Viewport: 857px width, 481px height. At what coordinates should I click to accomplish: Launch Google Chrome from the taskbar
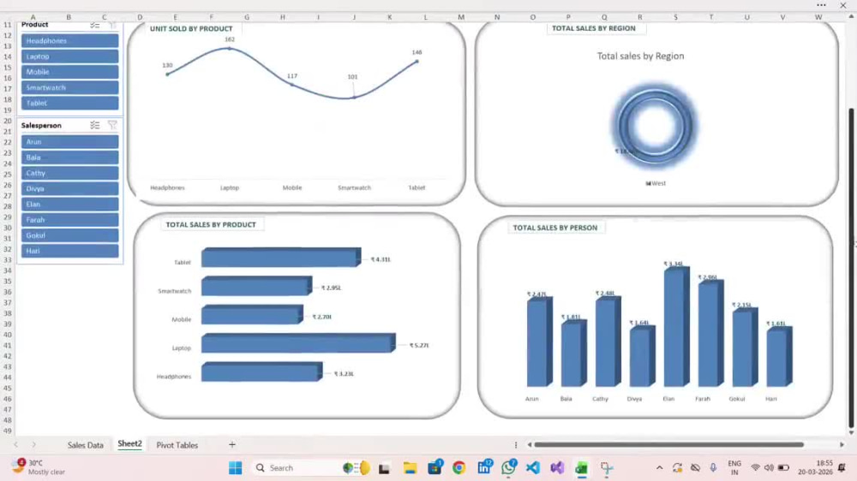click(459, 468)
